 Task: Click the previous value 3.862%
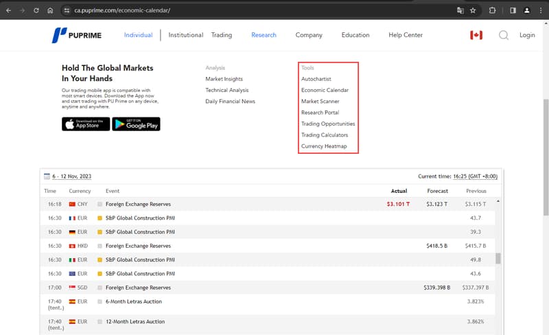point(476,321)
